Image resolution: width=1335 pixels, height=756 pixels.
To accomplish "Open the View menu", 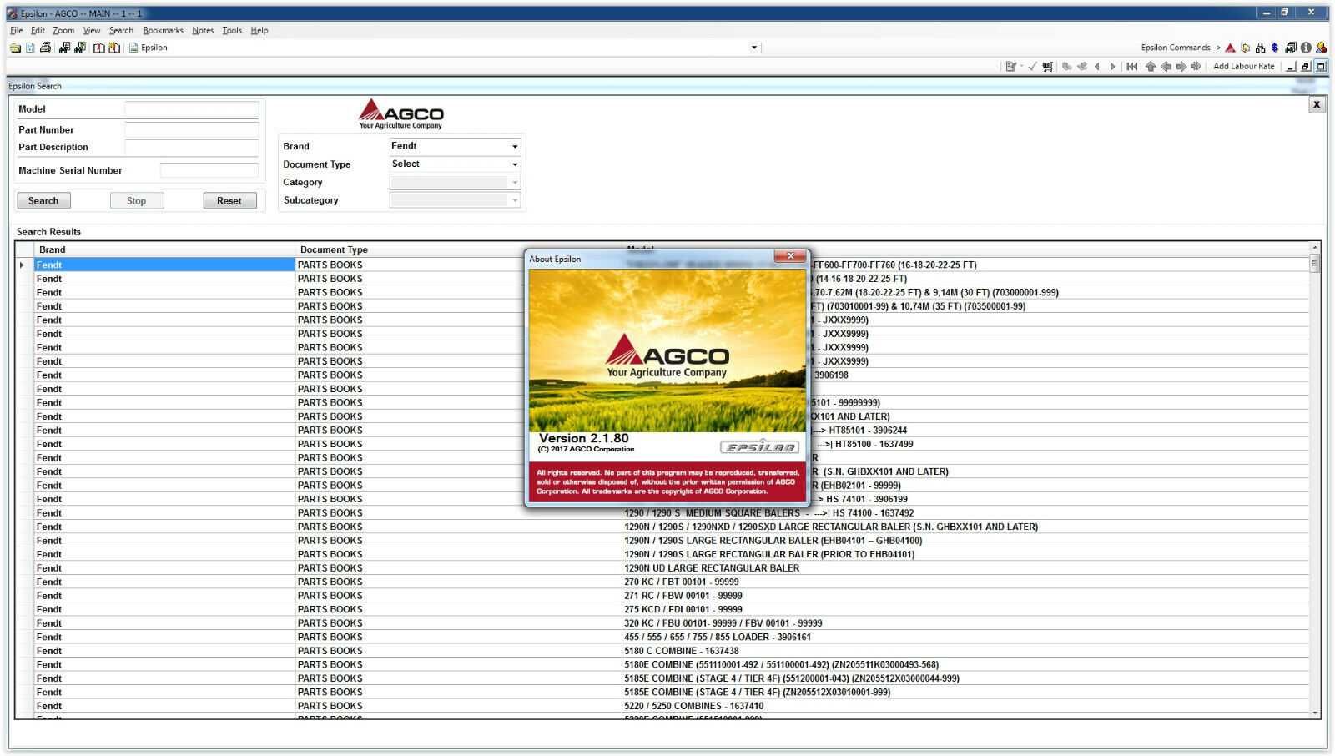I will [92, 30].
